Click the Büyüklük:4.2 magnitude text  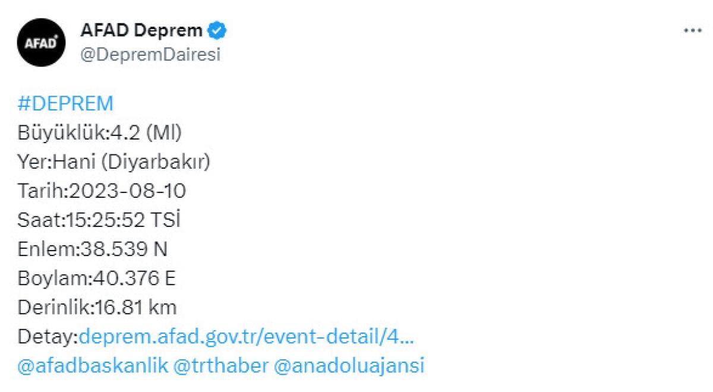point(79,133)
